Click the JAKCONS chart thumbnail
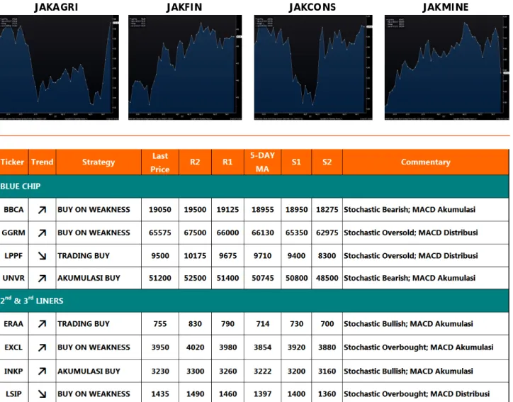This screenshot has height=402, width=513. [x=313, y=67]
